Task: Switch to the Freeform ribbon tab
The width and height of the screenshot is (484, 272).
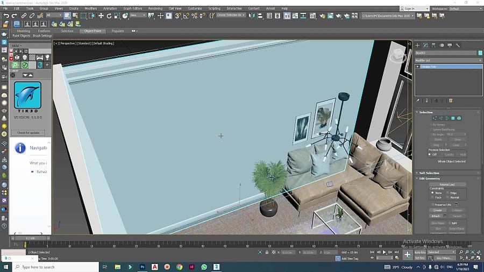Action: (44, 31)
